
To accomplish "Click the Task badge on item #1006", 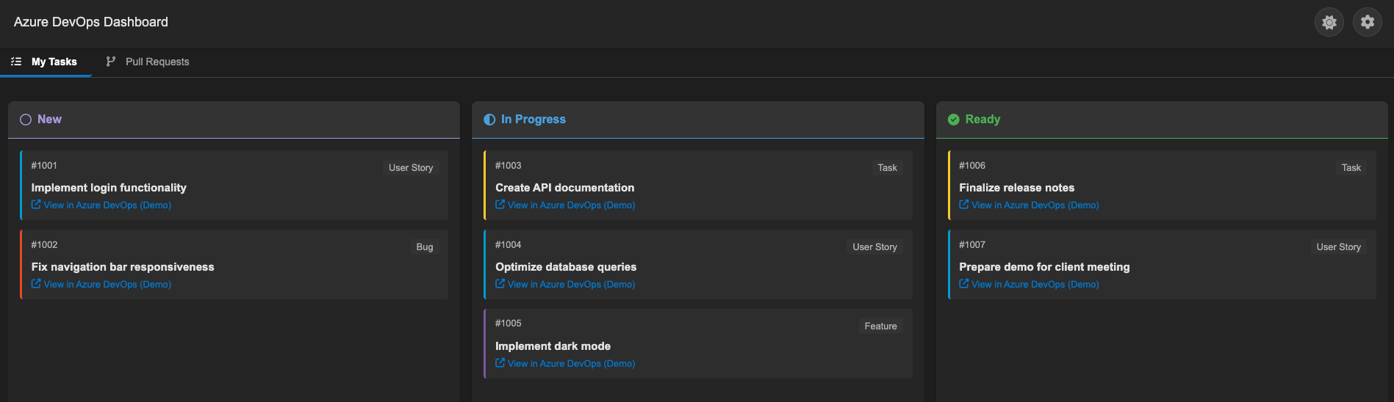I will 1351,168.
